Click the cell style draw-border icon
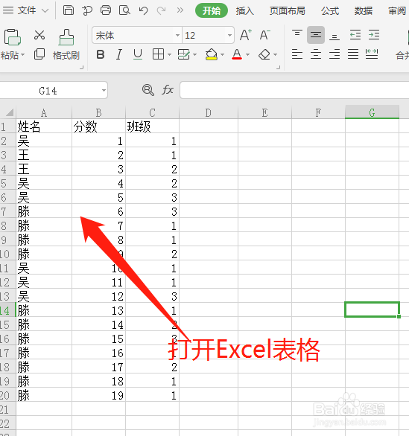Screen dimensions: 409x436 (x=183, y=54)
